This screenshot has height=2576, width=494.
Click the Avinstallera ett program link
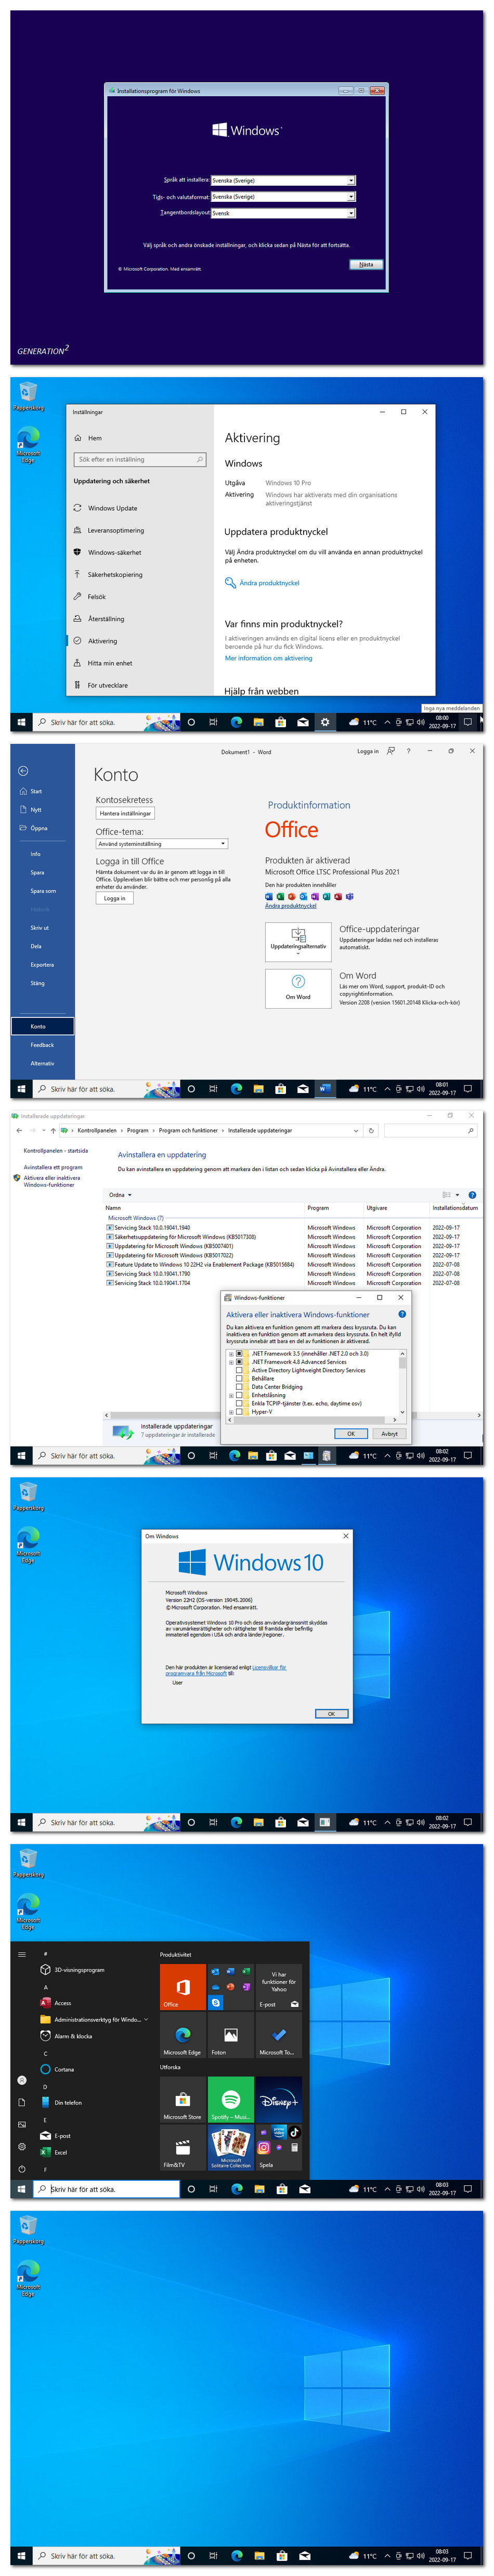pos(53,1167)
